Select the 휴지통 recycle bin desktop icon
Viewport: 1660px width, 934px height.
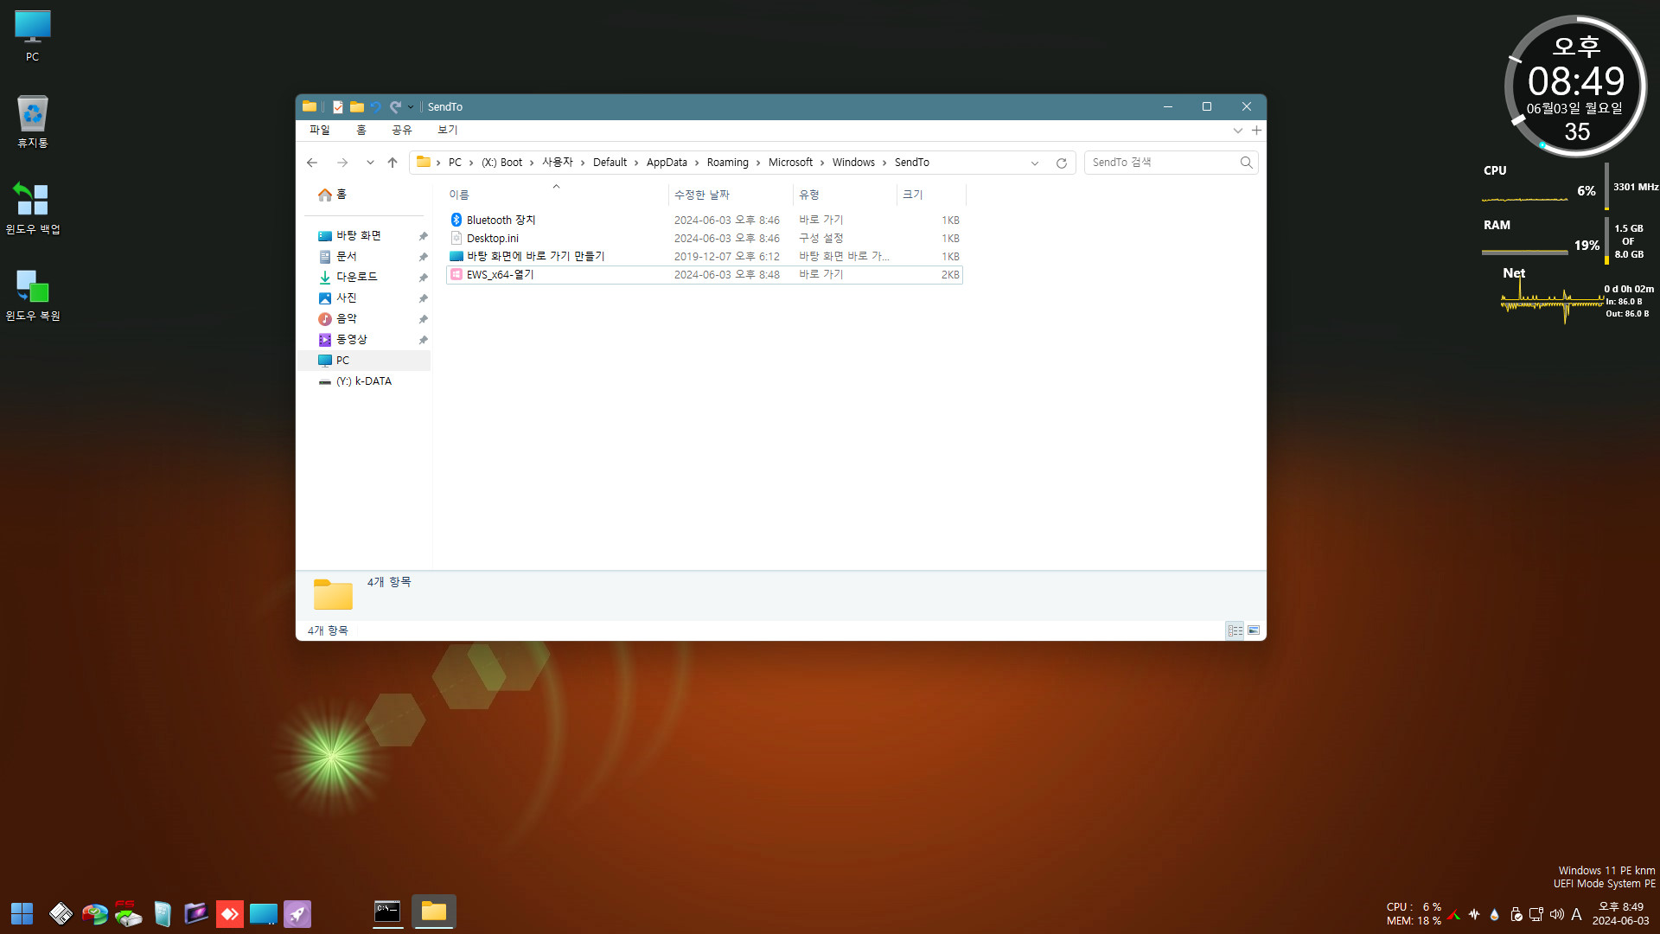33,122
